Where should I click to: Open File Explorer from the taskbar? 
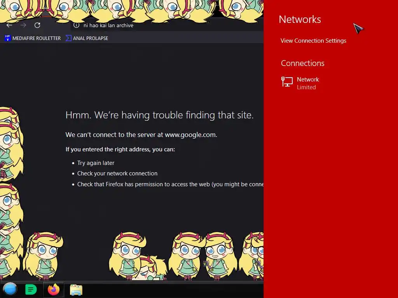click(76, 289)
